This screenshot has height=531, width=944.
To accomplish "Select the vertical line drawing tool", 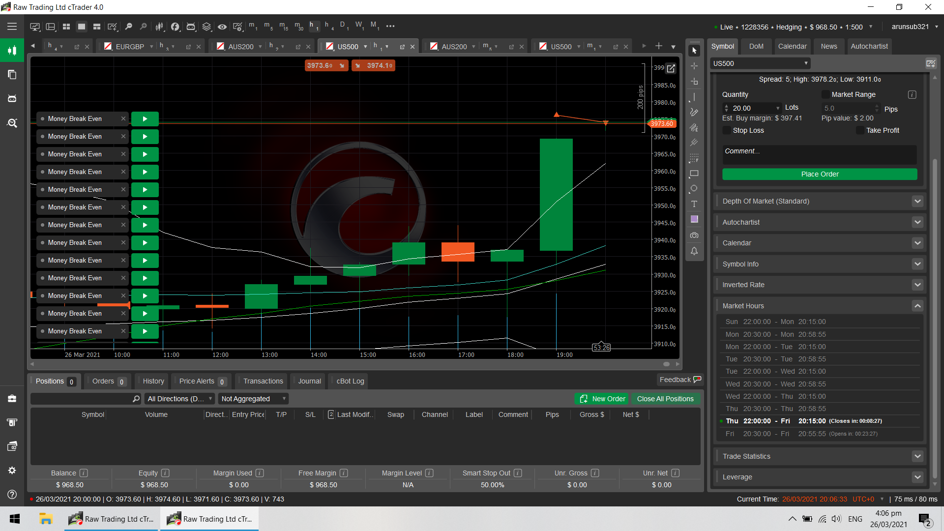I will pos(694,97).
